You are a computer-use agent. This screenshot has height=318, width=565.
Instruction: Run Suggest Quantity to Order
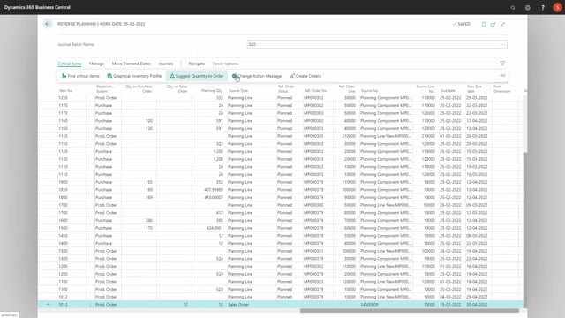[x=197, y=76]
